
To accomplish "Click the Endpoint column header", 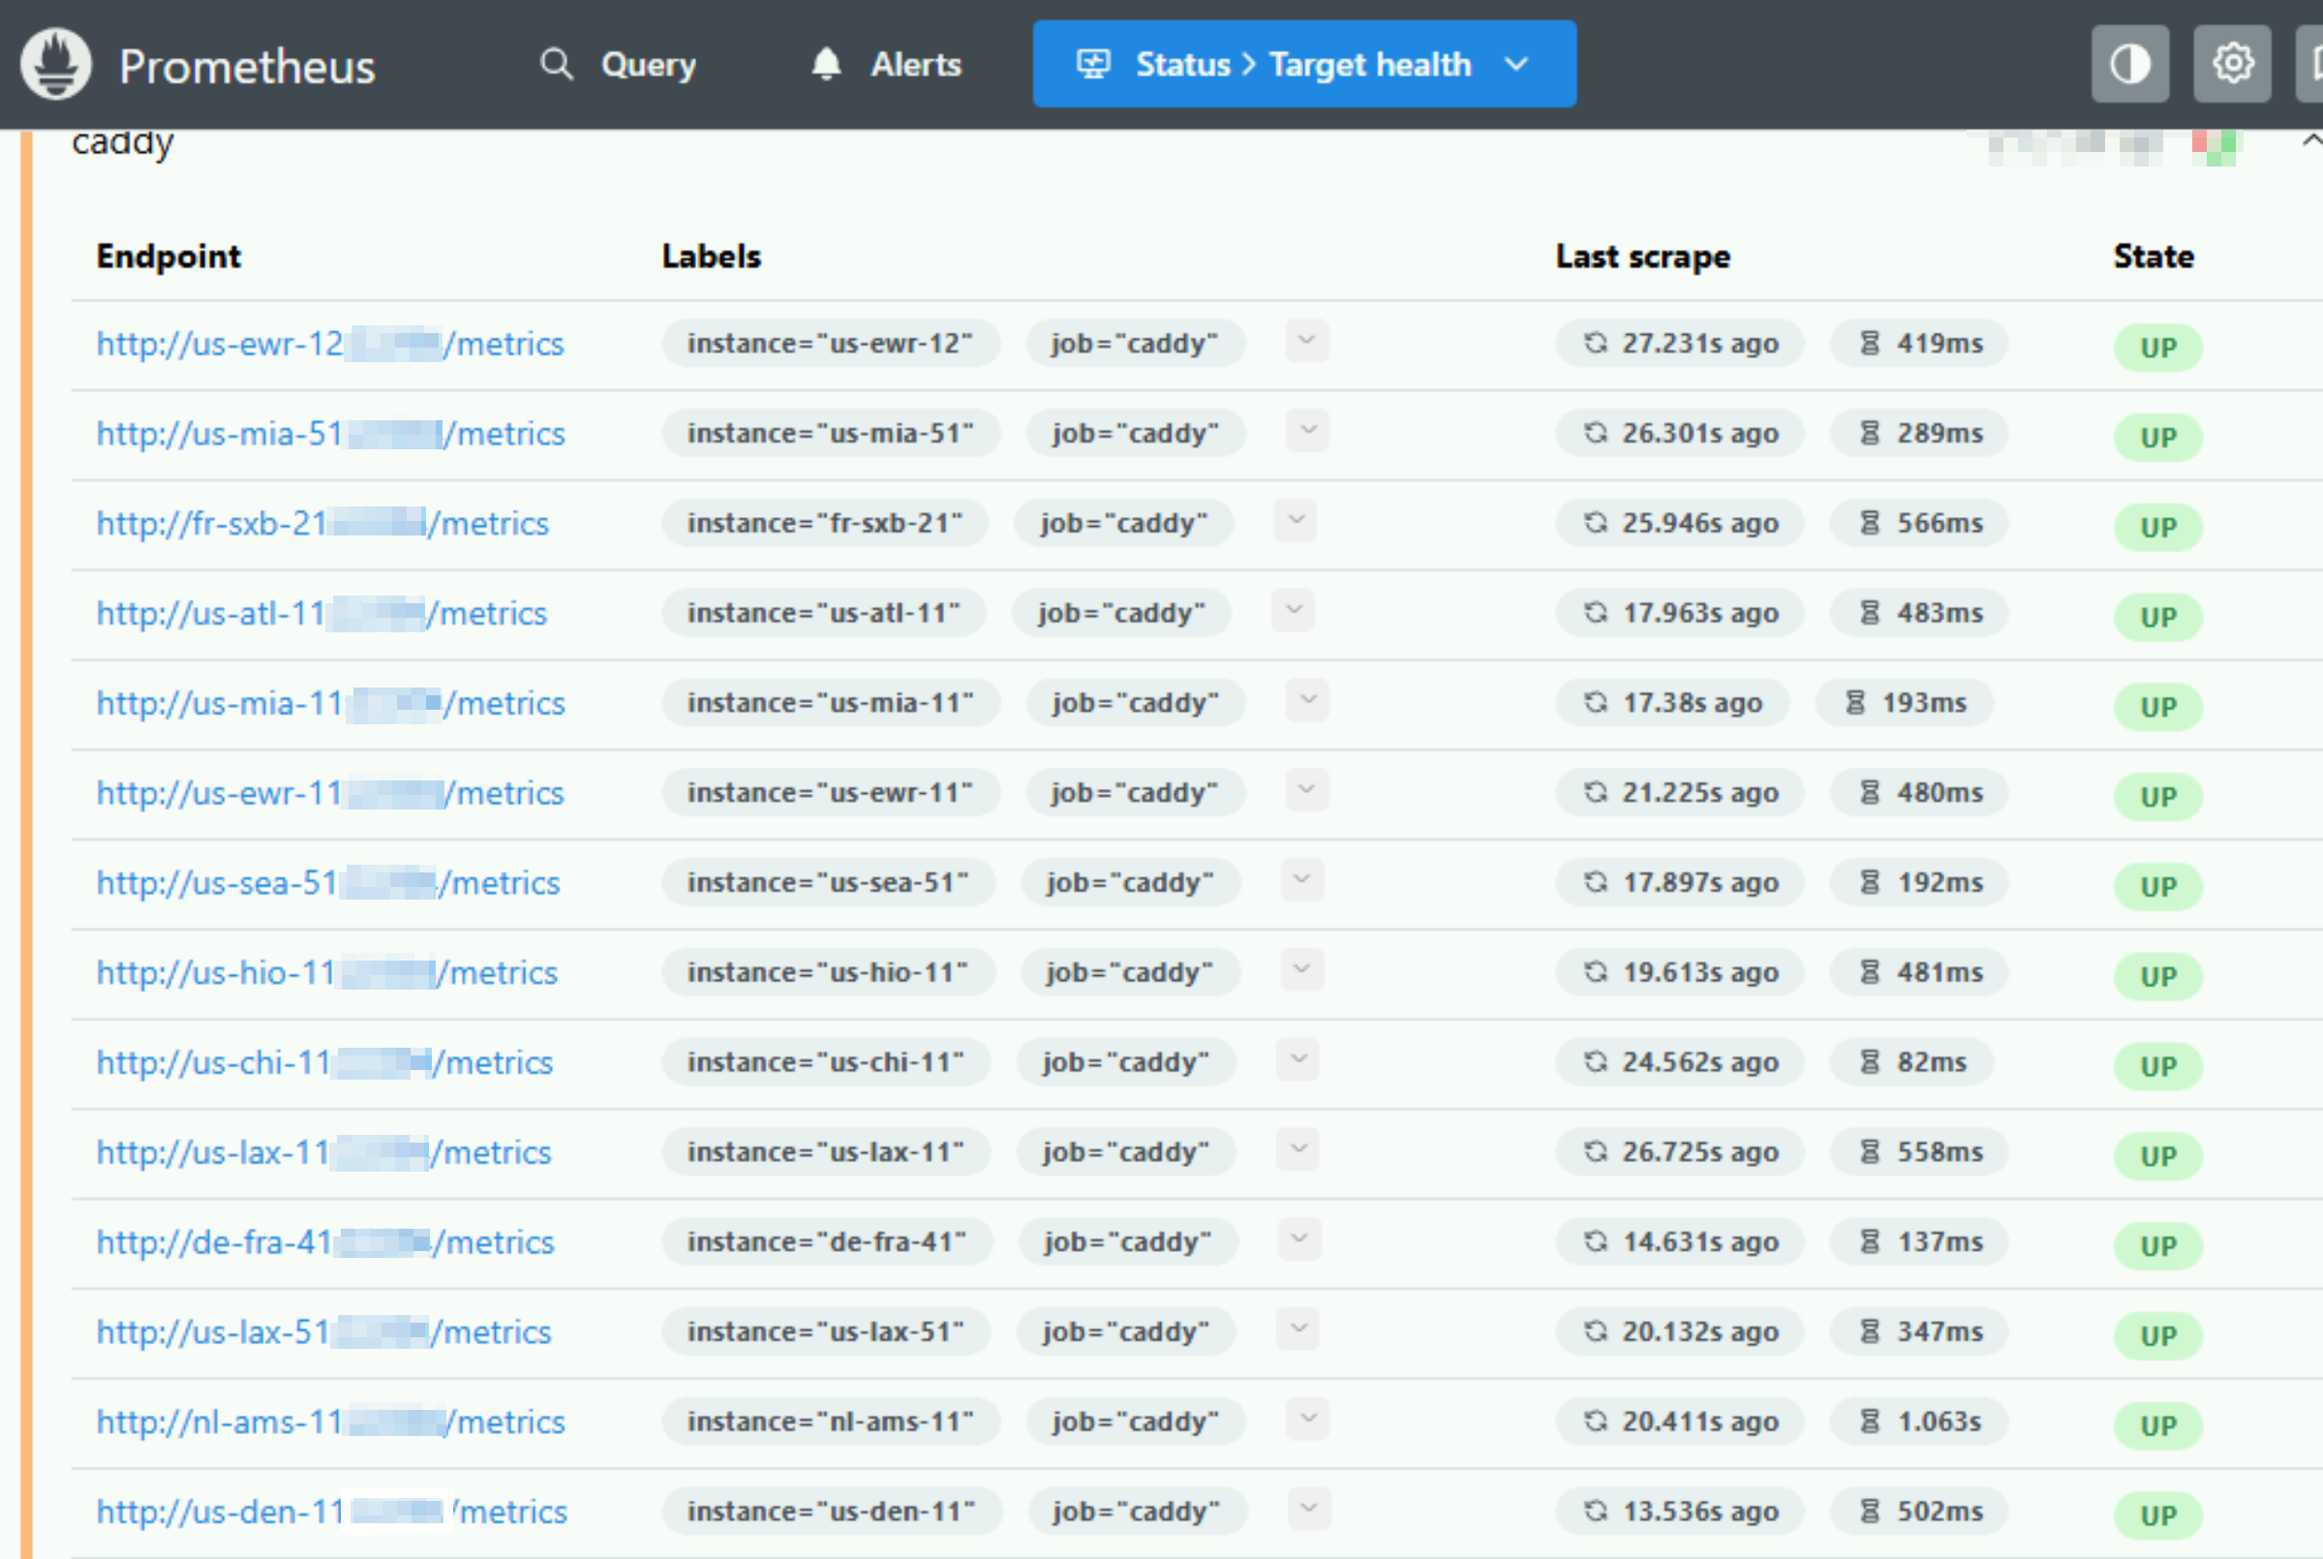I will point(169,257).
